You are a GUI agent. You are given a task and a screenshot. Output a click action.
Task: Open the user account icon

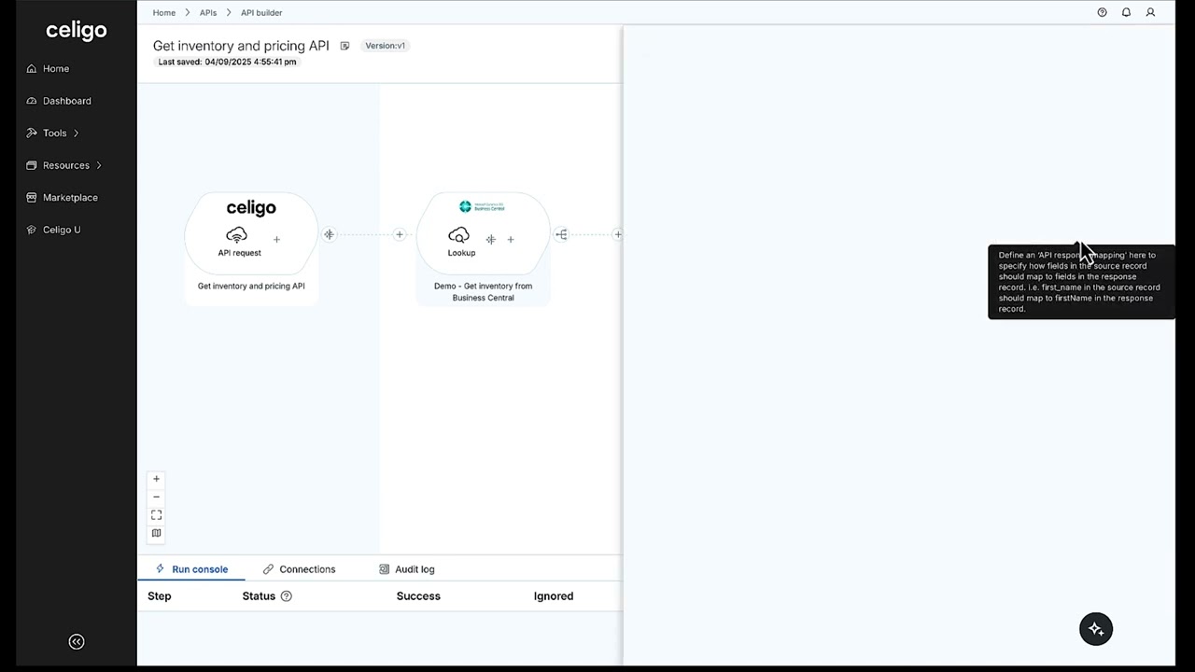1150,13
